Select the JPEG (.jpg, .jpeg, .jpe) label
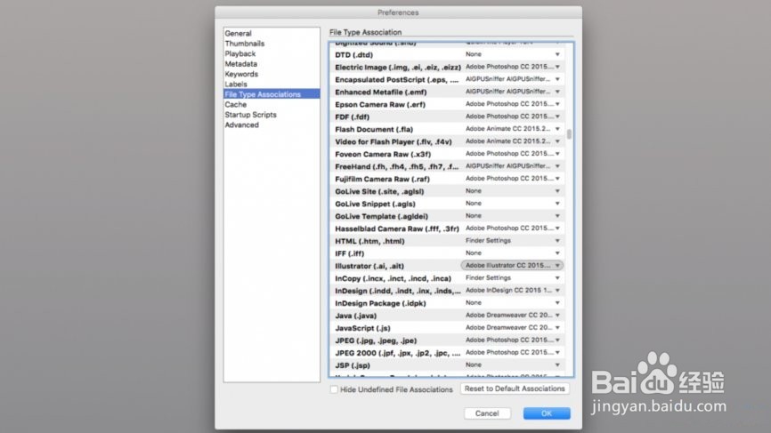This screenshot has width=771, height=433. point(376,341)
